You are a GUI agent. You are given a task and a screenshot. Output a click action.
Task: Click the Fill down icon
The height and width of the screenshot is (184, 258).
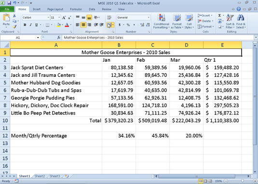(x=220, y=21)
